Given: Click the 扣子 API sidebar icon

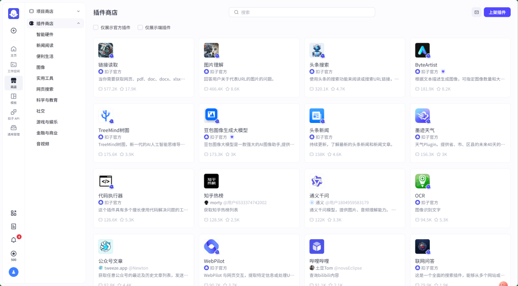Looking at the screenshot, I should point(13,112).
